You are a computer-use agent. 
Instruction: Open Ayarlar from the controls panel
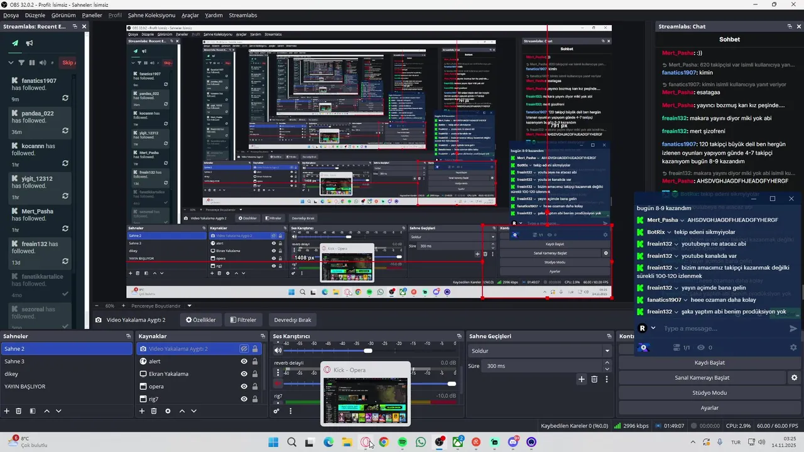709,408
